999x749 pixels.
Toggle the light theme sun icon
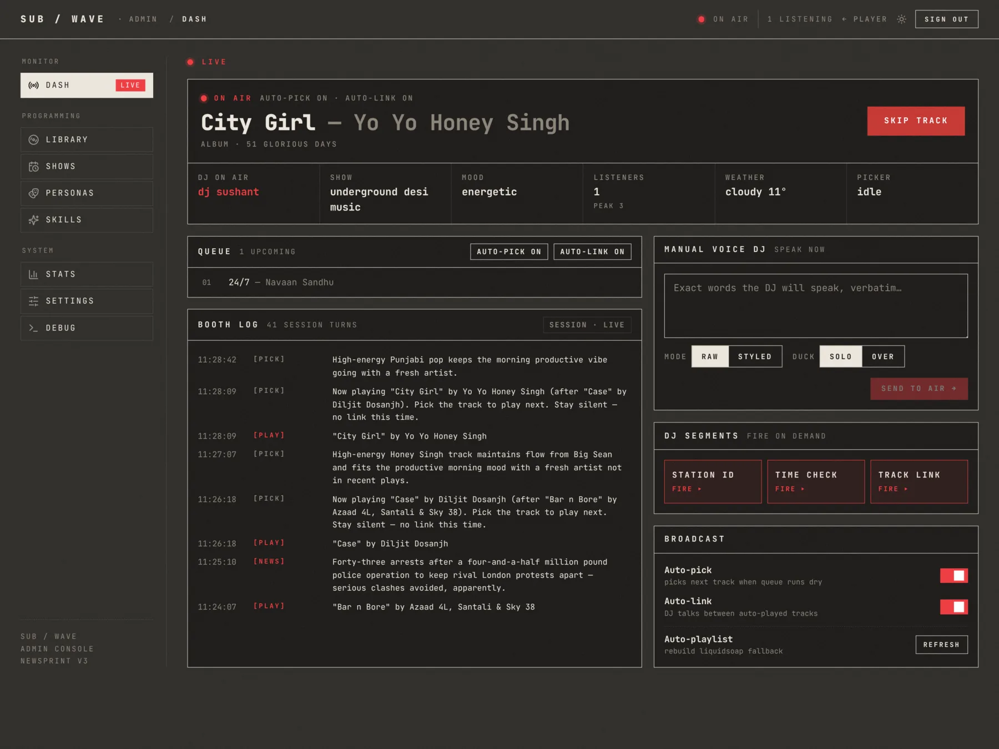tap(902, 19)
